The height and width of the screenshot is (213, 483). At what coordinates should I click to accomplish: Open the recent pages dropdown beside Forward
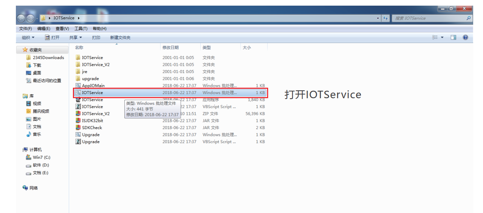pos(37,18)
